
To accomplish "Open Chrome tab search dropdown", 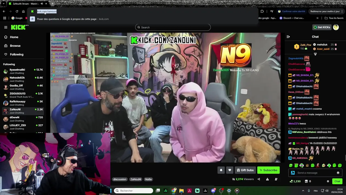I will [3, 4].
